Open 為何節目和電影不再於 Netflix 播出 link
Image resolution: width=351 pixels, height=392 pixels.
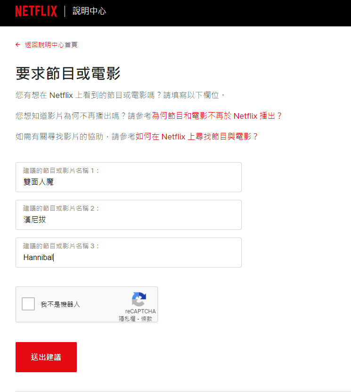point(217,116)
